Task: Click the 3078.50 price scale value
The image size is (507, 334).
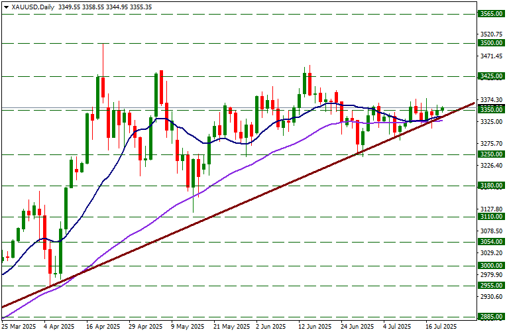Action: (491, 231)
